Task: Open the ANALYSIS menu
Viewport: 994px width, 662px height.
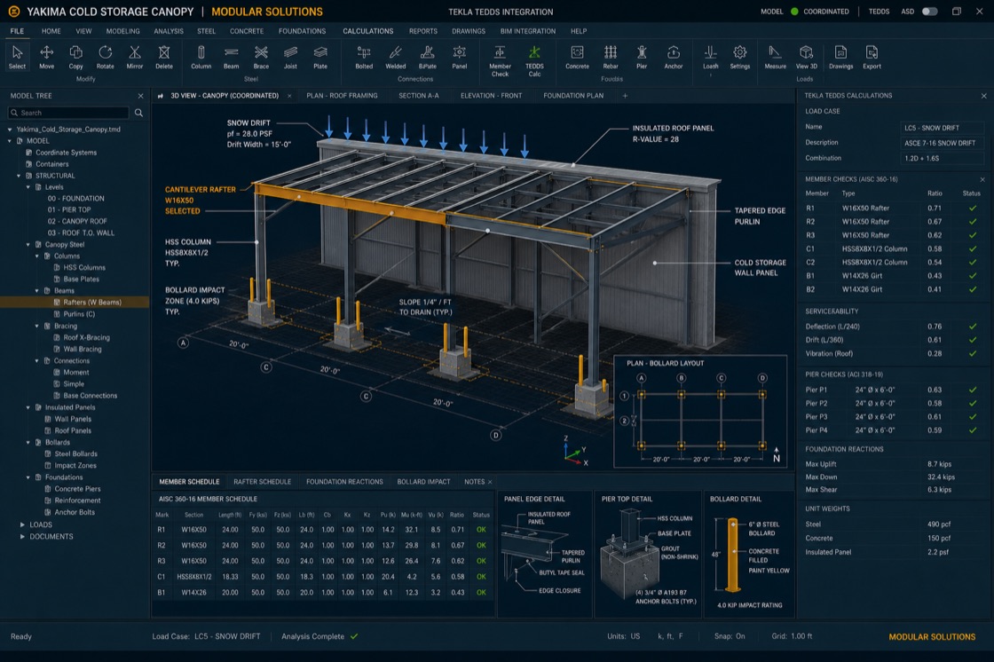Action: pos(169,31)
